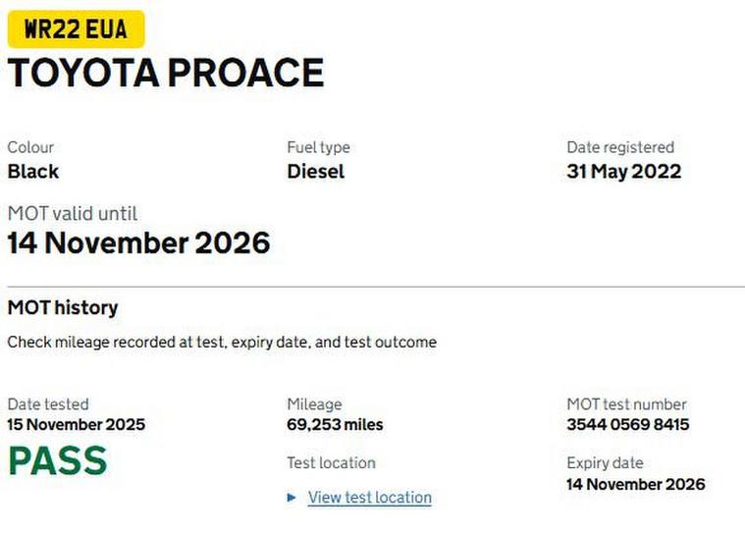The height and width of the screenshot is (537, 745).
Task: Click the Check mileage recorded description text
Action: click(222, 343)
